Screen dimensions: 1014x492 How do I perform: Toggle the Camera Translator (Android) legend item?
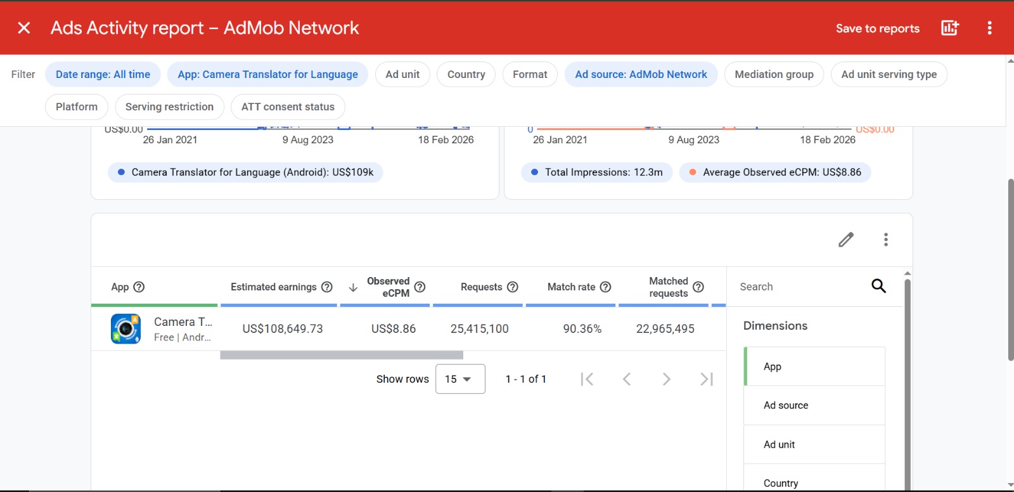[x=245, y=172]
